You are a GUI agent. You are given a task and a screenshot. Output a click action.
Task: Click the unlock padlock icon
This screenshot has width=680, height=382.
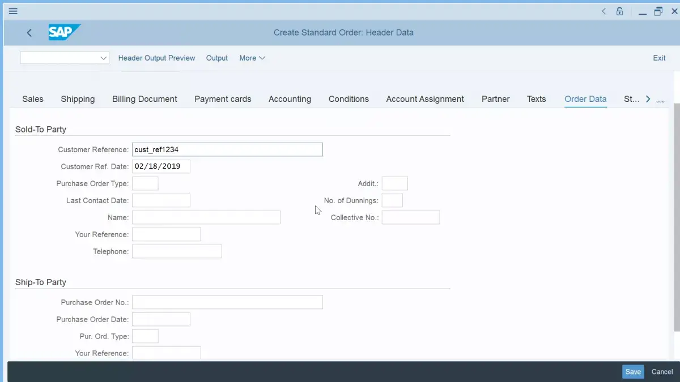tap(620, 11)
